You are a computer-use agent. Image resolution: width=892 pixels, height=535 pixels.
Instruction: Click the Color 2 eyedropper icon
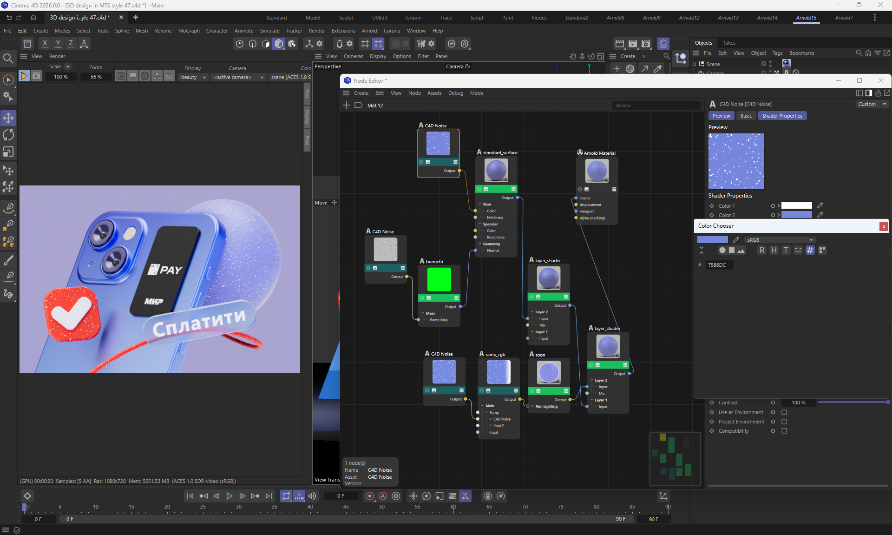(820, 215)
